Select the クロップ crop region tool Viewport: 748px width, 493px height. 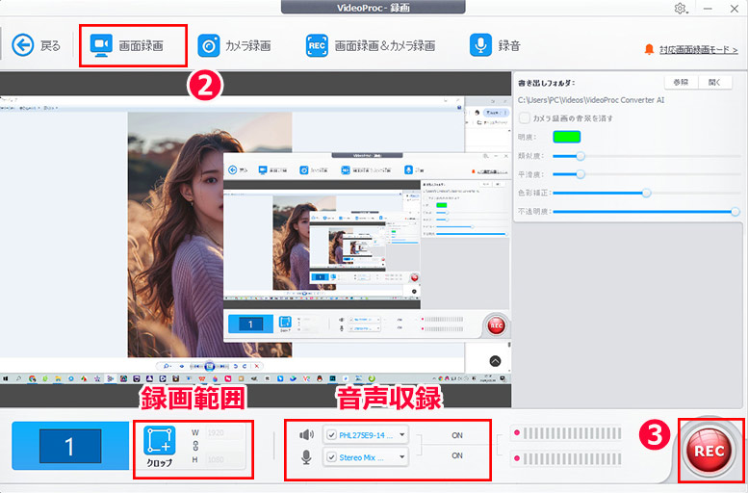click(x=160, y=444)
